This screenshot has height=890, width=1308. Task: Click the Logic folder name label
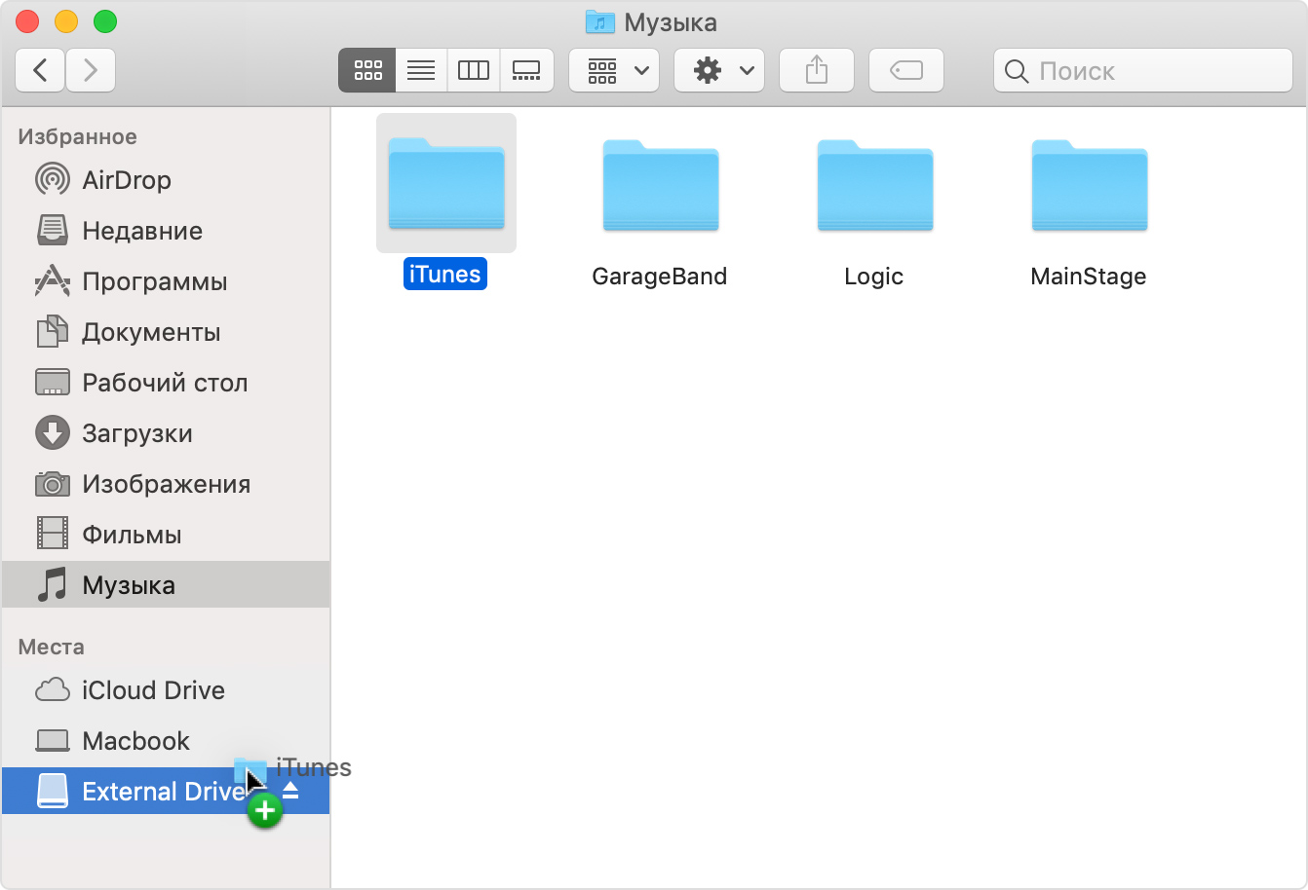[x=874, y=277]
